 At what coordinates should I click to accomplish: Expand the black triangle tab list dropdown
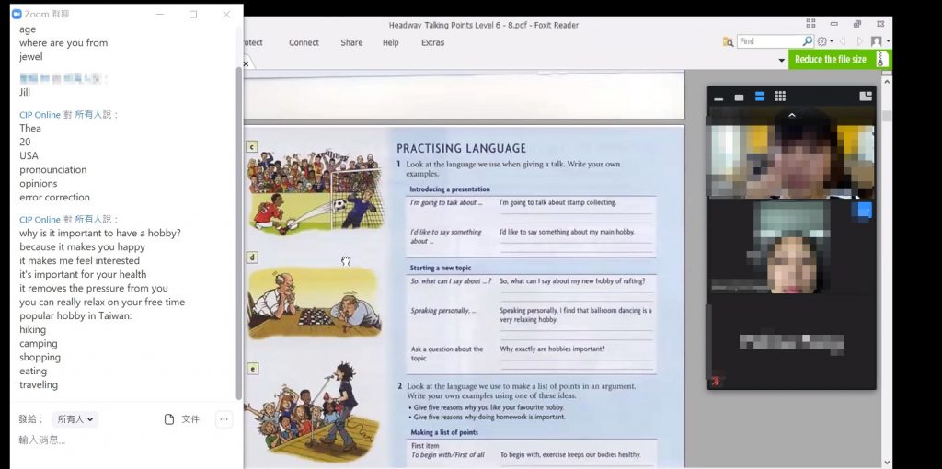[x=782, y=60]
